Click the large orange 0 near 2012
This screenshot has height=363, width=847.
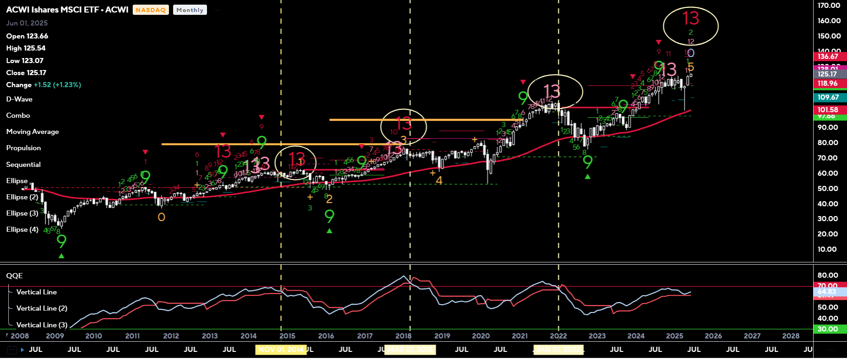pyautogui.click(x=162, y=217)
